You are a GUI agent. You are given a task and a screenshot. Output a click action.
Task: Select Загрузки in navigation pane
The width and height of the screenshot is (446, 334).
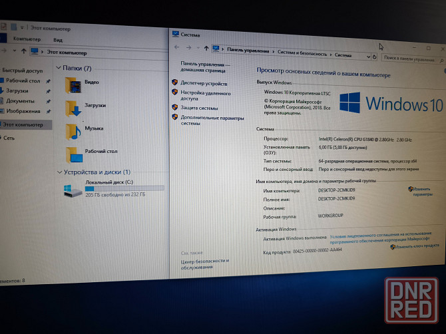[x=17, y=90]
